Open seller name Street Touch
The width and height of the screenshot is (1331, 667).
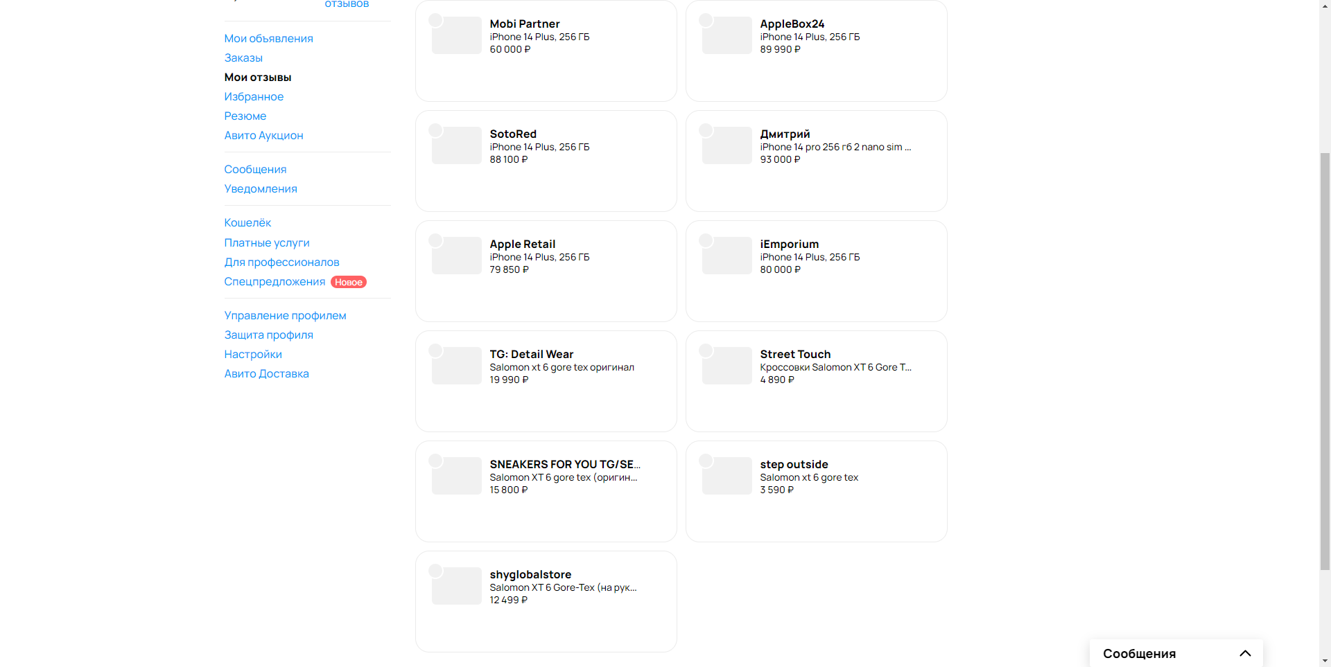(x=795, y=354)
